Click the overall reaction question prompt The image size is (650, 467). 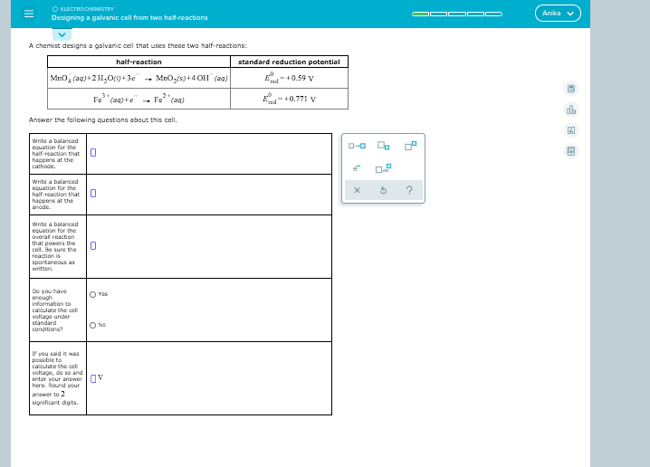(x=54, y=246)
